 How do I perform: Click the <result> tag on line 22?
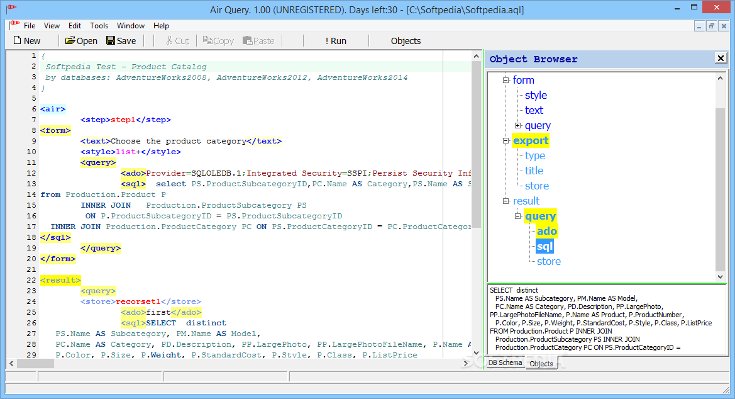click(60, 280)
